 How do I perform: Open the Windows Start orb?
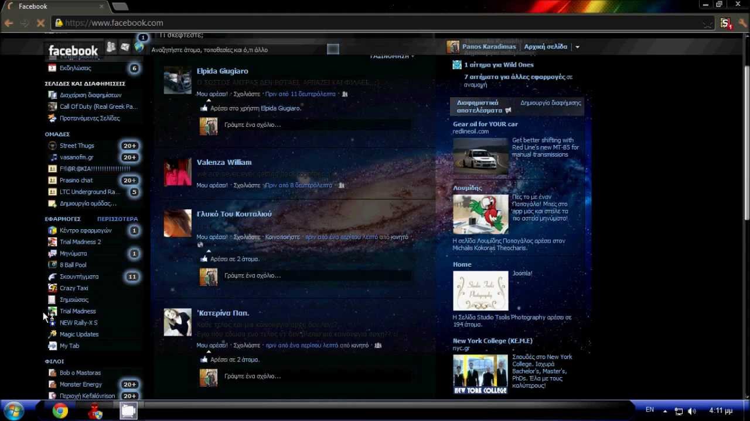13,410
